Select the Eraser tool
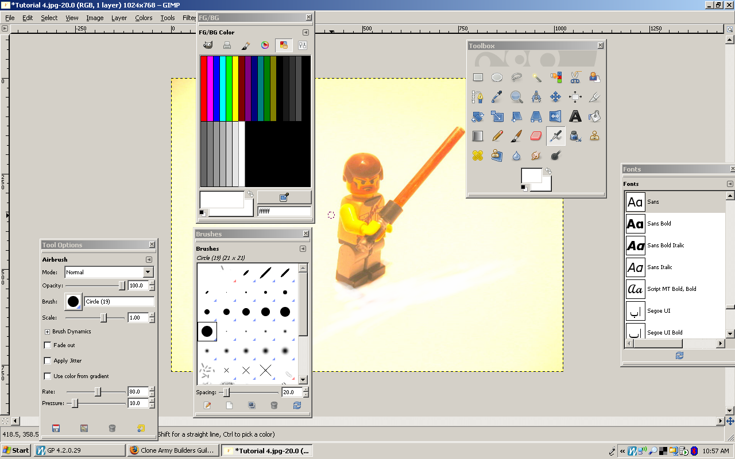Image resolution: width=735 pixels, height=459 pixels. 536,135
